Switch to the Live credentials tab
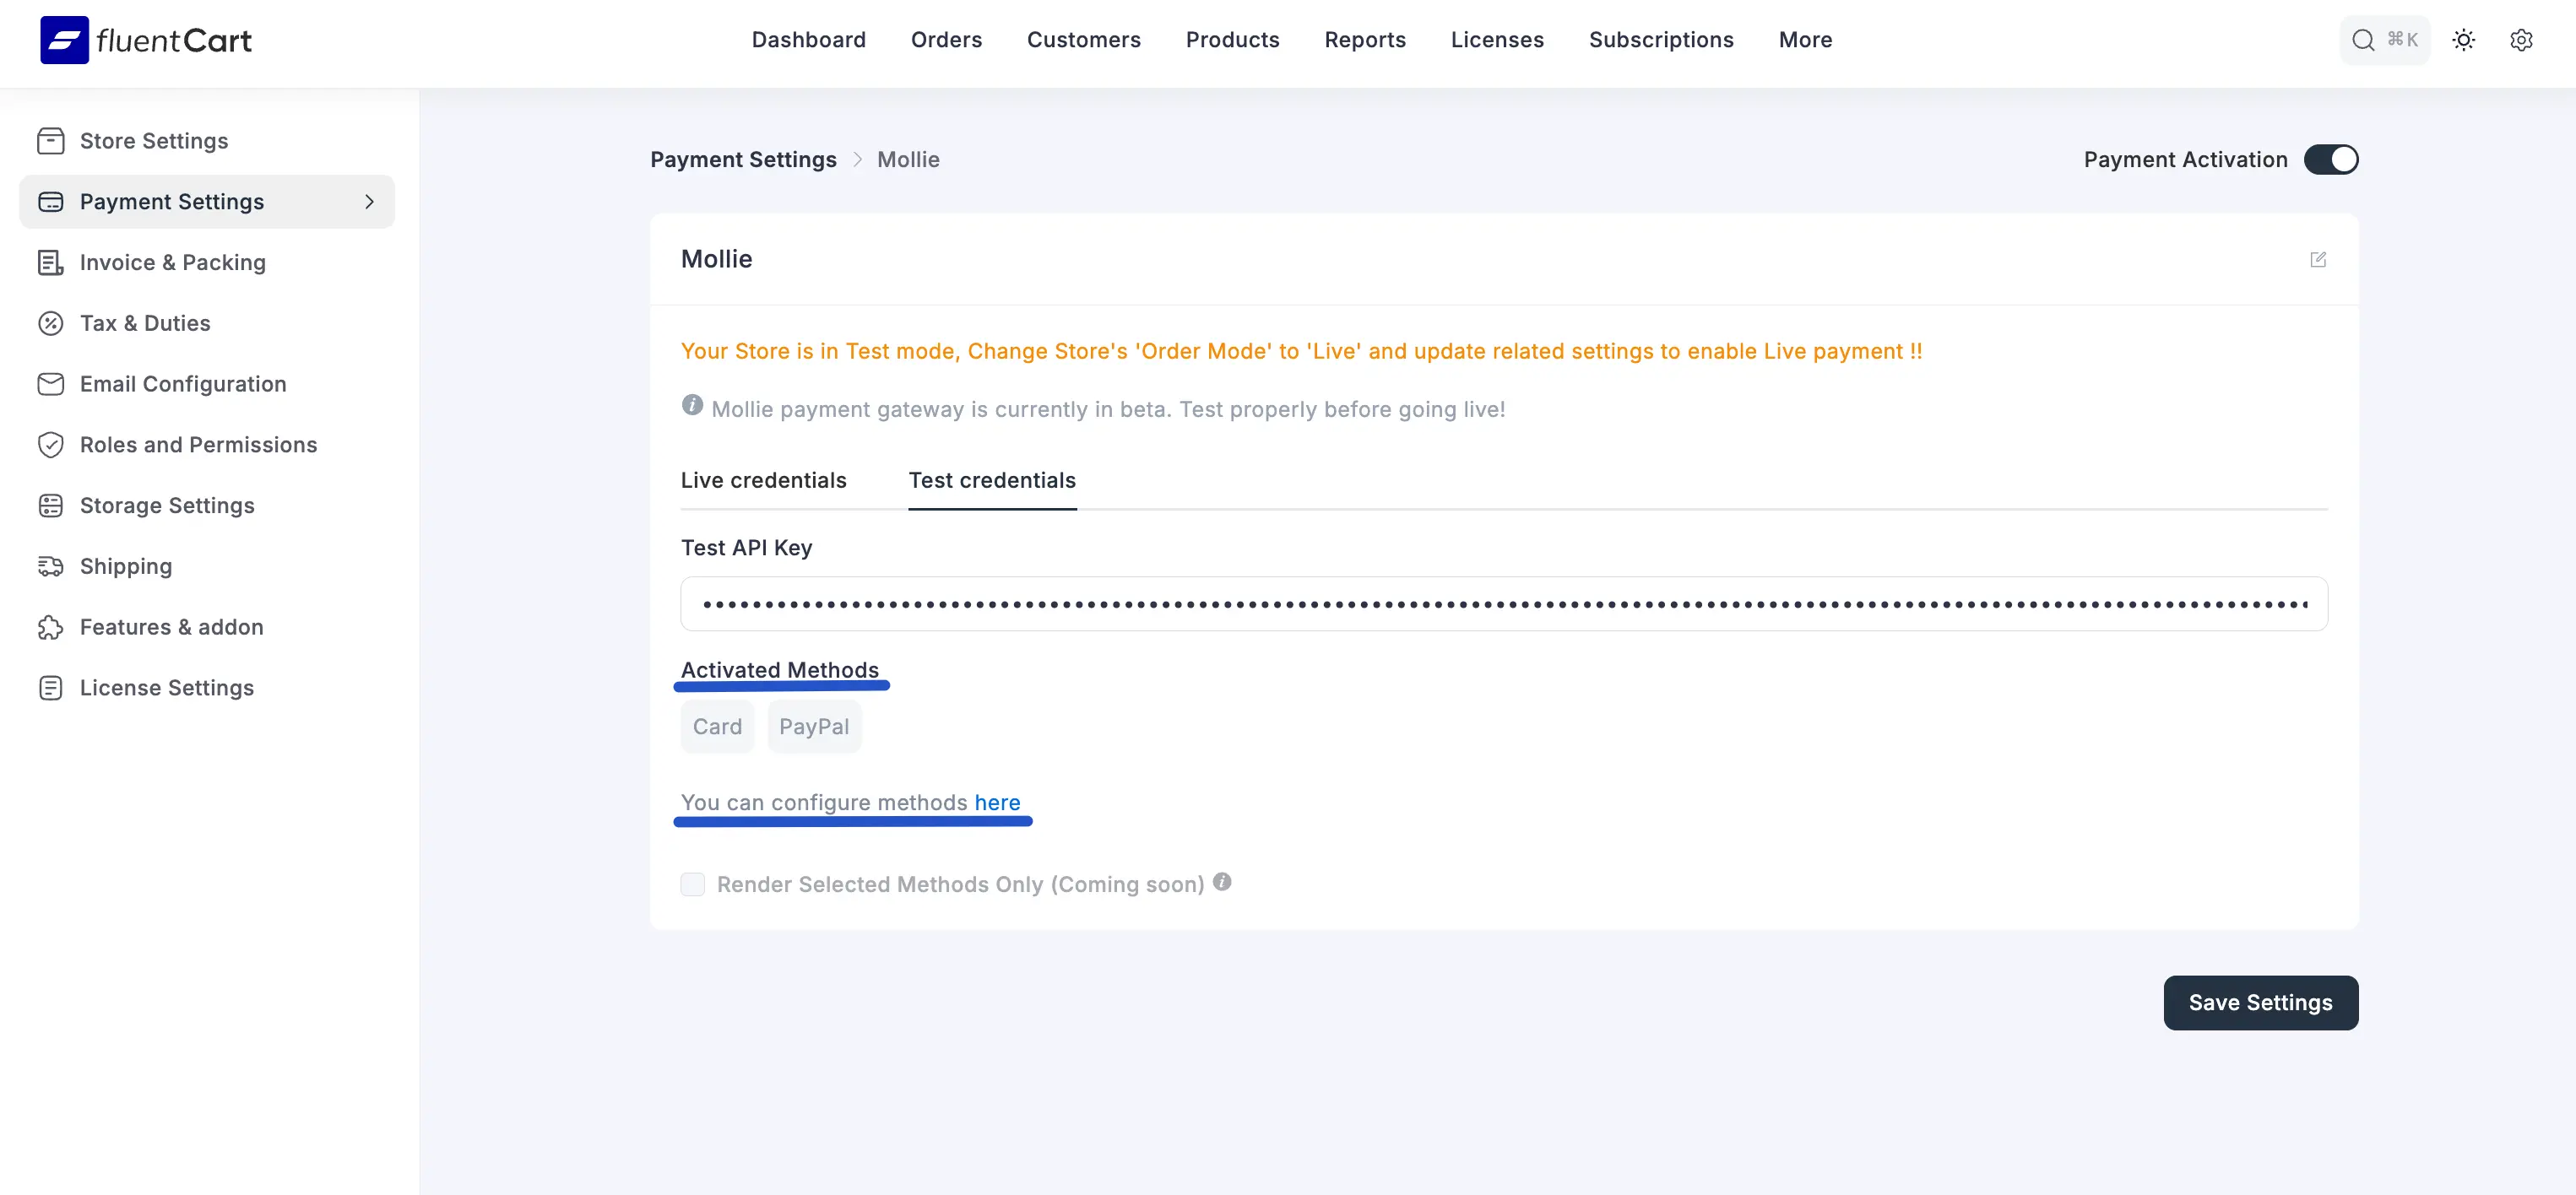The image size is (2576, 1195). [763, 480]
